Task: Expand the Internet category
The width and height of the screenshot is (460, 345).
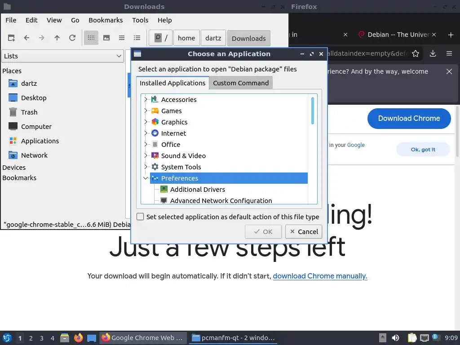Action: tap(146, 133)
